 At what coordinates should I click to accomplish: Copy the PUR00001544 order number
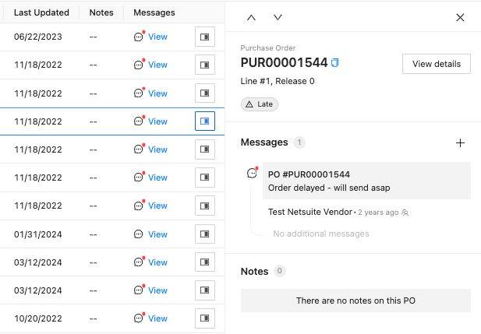[x=335, y=63]
